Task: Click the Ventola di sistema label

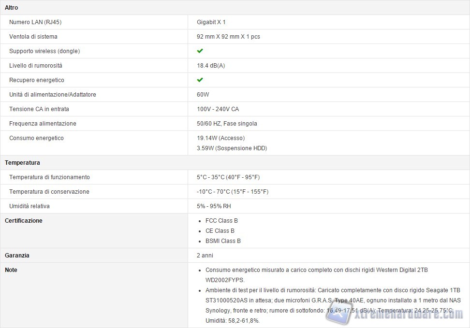Action: [33, 37]
